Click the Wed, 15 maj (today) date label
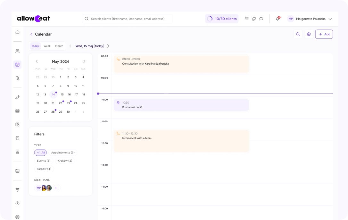This screenshot has width=348, height=220. click(90, 46)
